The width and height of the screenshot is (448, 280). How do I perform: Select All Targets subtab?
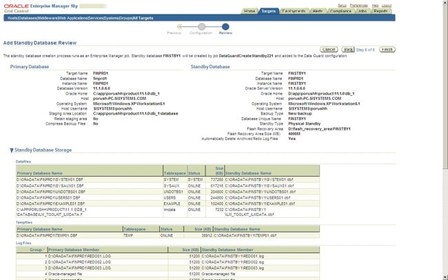pos(143,18)
